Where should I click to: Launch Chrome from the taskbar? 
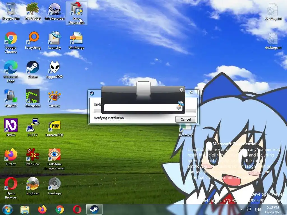point(60,209)
